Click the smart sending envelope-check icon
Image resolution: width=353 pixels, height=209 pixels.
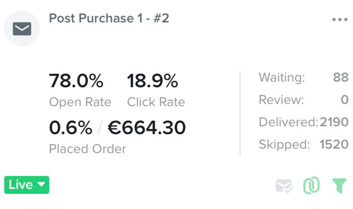(284, 186)
